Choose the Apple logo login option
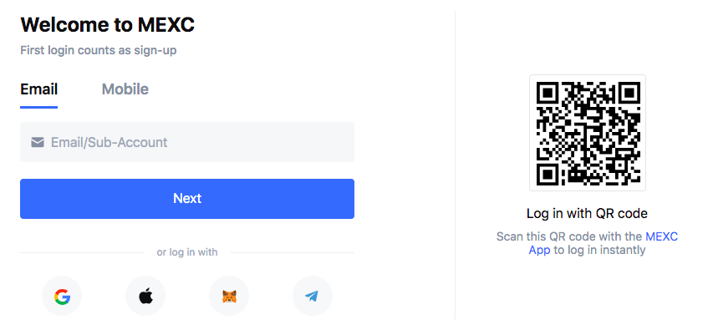This screenshot has width=708, height=325. point(145,296)
